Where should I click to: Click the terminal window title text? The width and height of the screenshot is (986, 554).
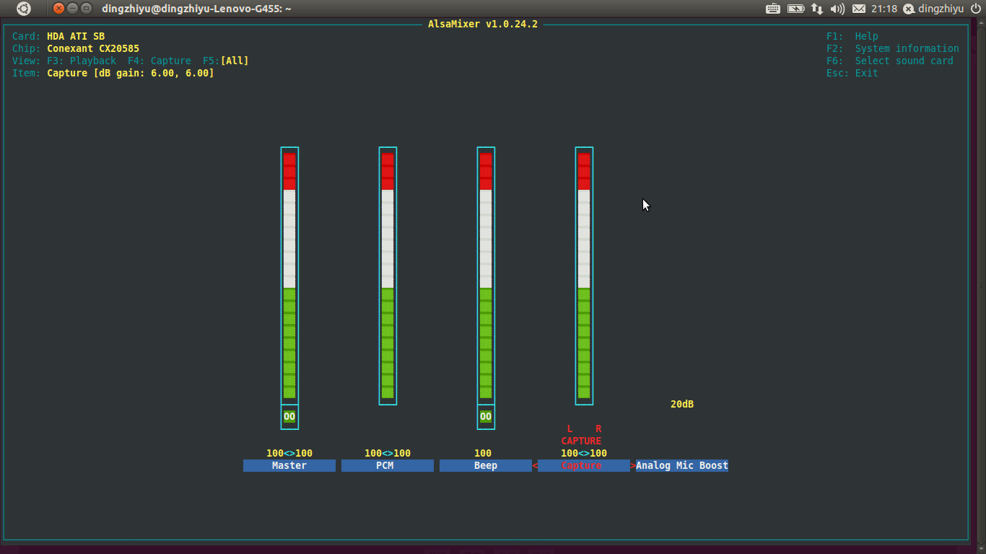tap(196, 9)
